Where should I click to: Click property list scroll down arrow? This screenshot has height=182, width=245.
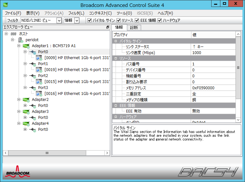[238, 120]
